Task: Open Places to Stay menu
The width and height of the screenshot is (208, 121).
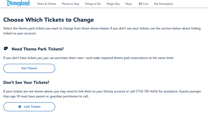Action: tap(71, 4)
